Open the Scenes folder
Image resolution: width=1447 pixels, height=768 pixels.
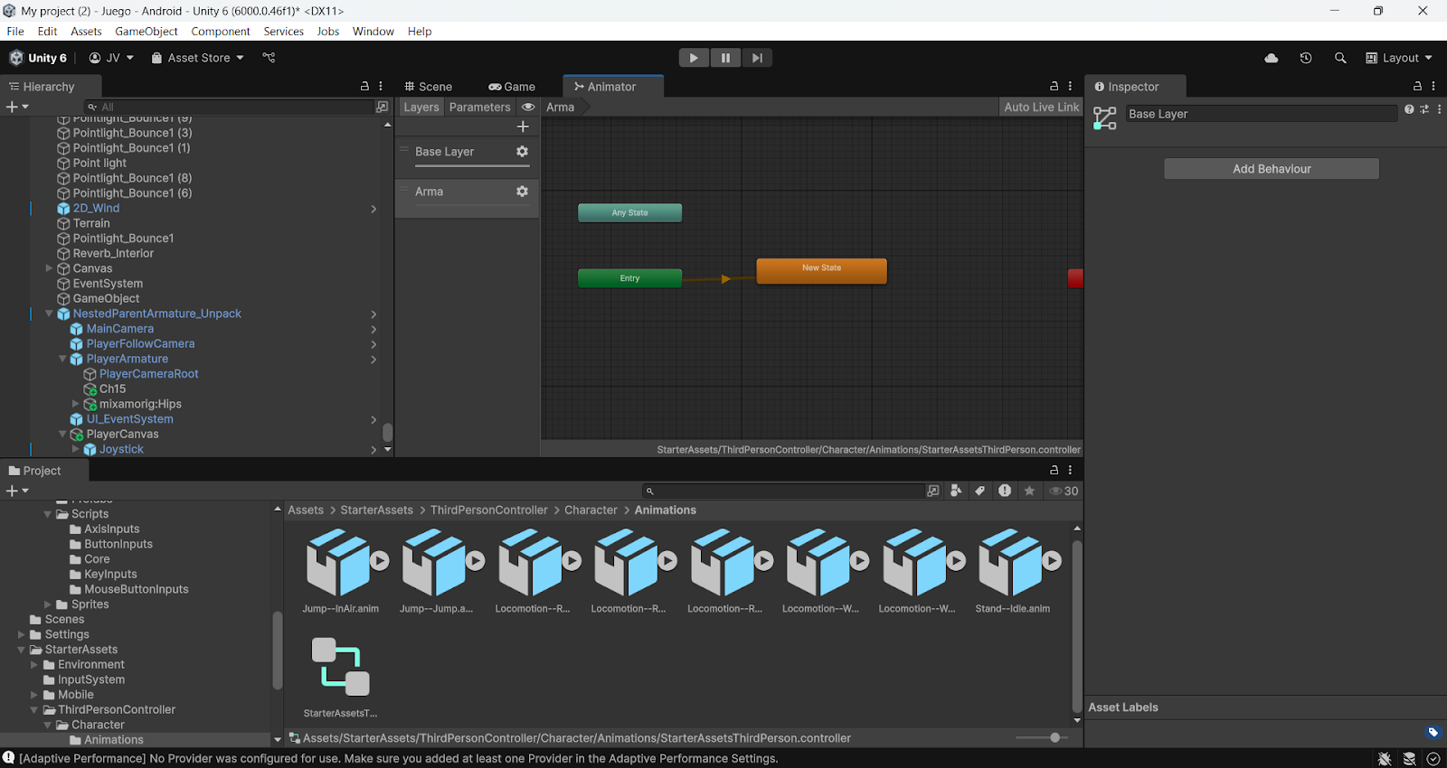coord(64,620)
